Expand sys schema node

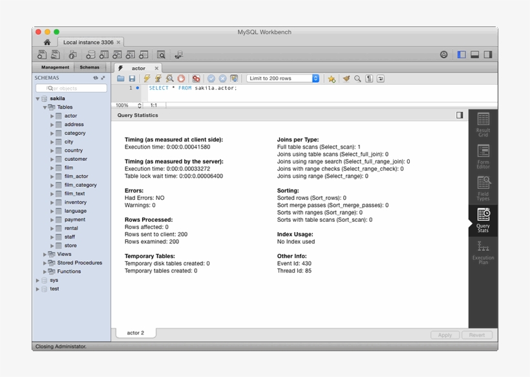coord(37,280)
